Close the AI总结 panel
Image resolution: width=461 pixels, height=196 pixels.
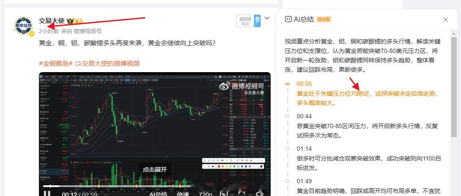446,20
